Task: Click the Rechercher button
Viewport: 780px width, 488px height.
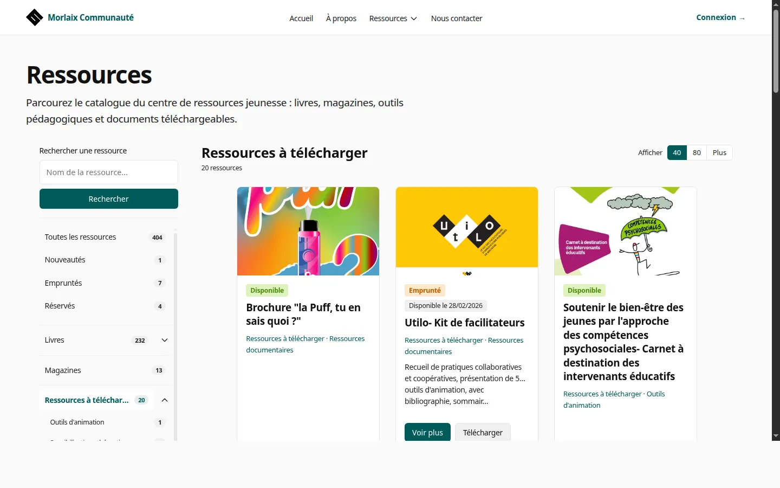Action: [x=109, y=199]
